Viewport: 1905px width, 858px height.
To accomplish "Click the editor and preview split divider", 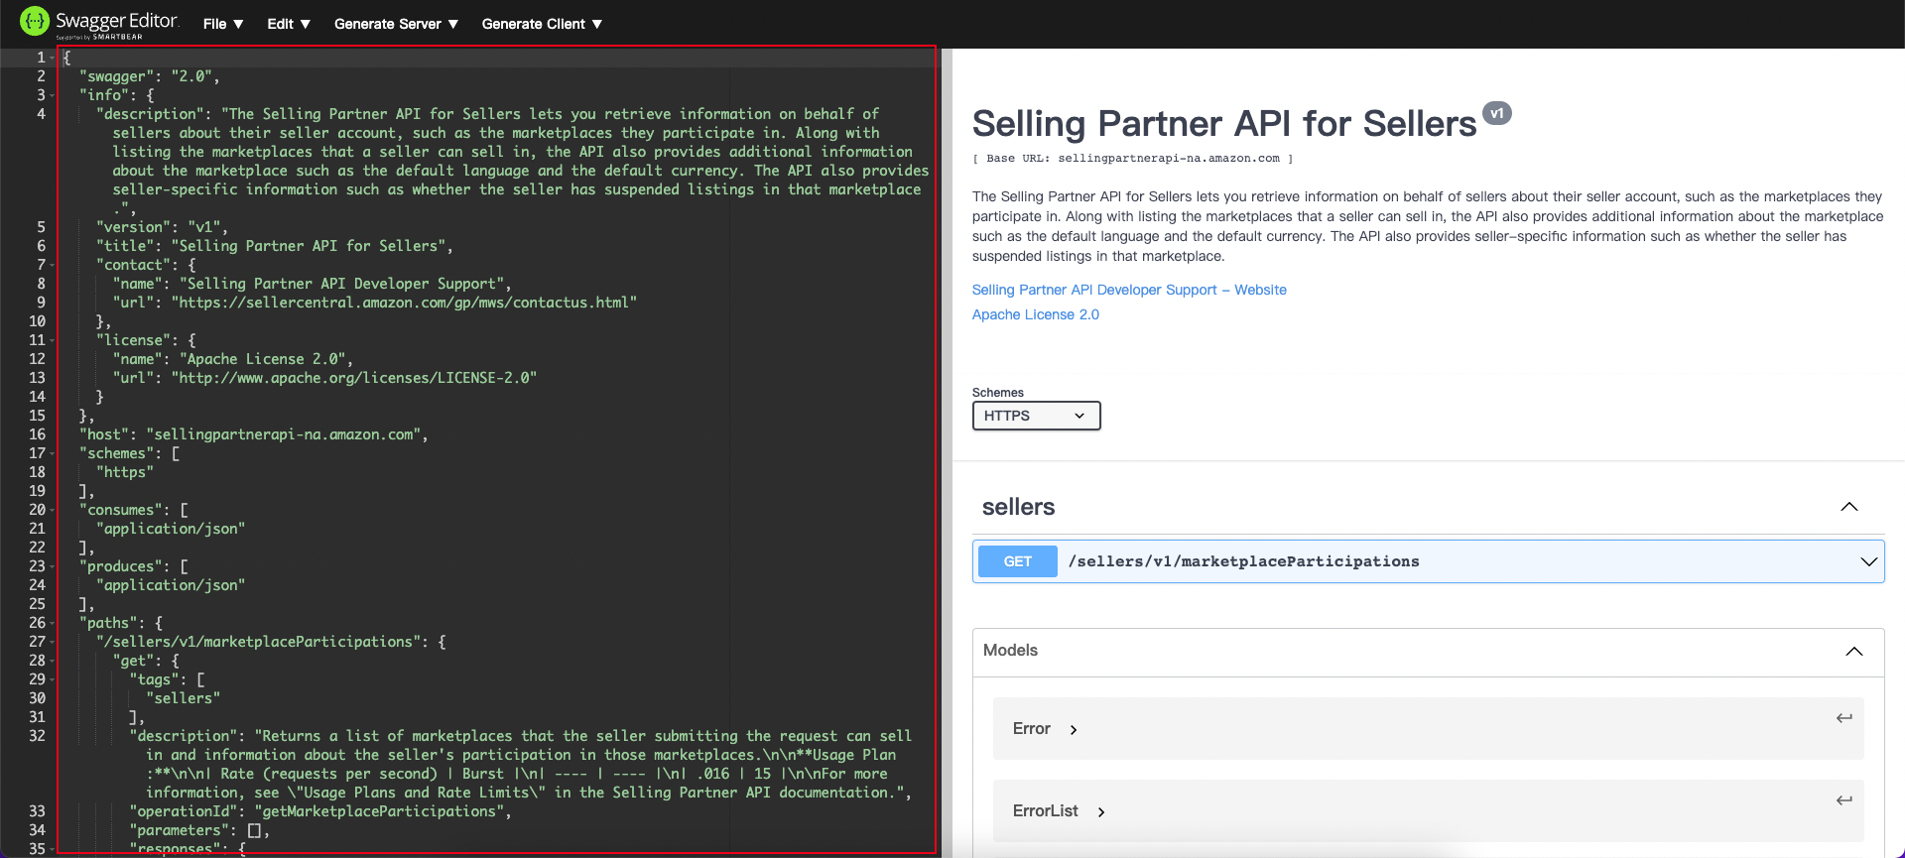I will (x=947, y=452).
